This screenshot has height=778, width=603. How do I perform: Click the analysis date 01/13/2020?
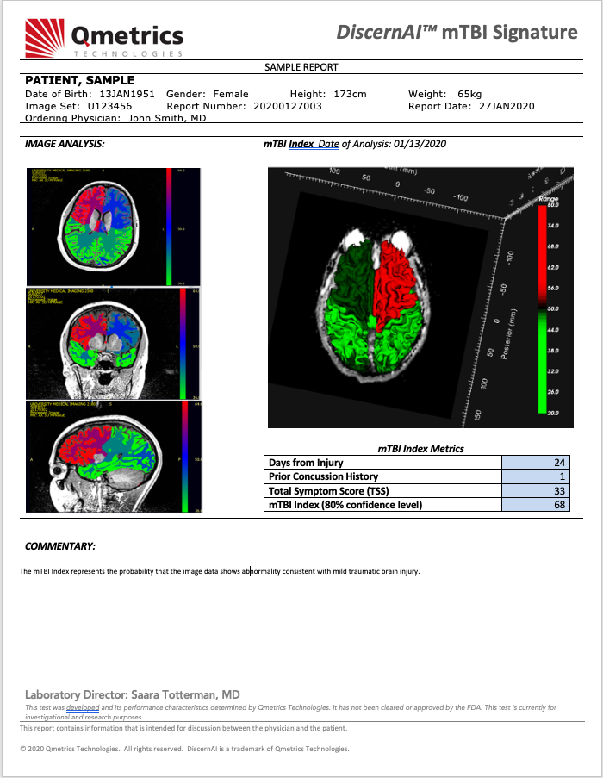[420, 144]
